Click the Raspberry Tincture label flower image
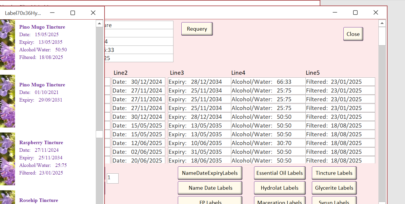This screenshot has height=204, width=405. [8, 159]
